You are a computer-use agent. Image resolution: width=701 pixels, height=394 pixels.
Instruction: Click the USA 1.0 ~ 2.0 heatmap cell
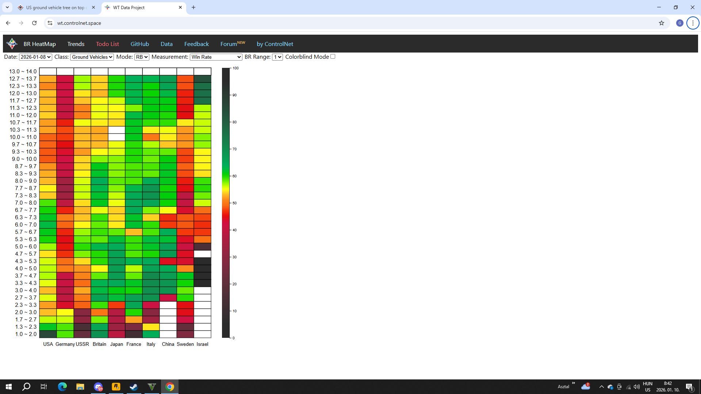click(x=48, y=334)
